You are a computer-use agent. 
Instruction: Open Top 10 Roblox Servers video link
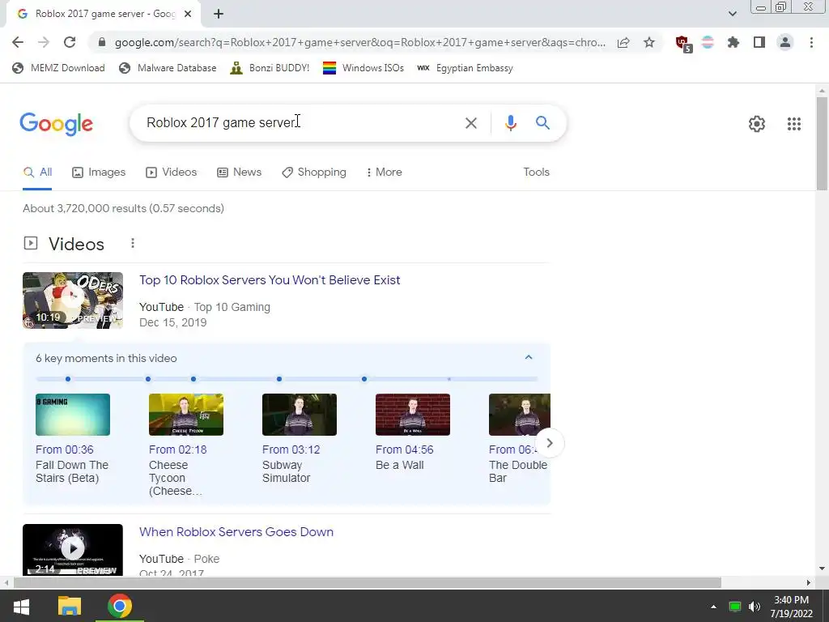tap(270, 279)
